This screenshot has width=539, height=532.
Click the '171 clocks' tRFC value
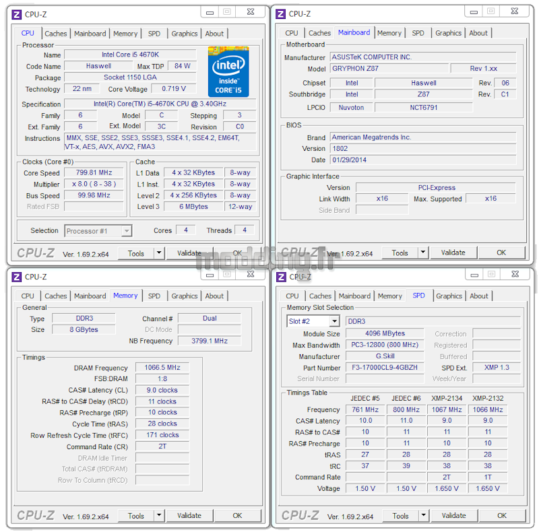pyautogui.click(x=162, y=435)
